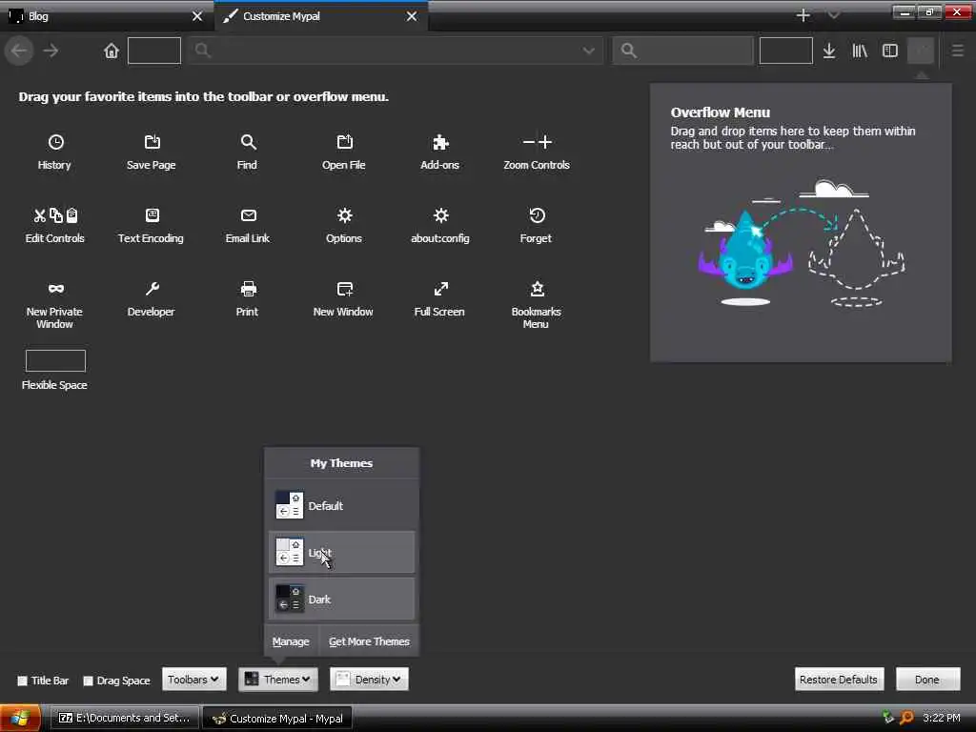Image resolution: width=976 pixels, height=732 pixels.
Task: Click the Downloads arrow toolbar icon
Action: point(829,51)
